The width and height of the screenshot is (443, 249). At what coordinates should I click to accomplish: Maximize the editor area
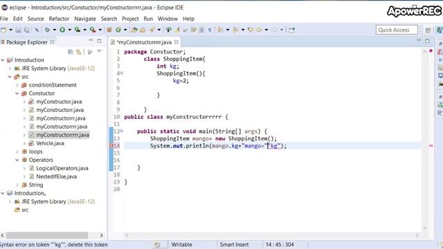tap(427, 41)
